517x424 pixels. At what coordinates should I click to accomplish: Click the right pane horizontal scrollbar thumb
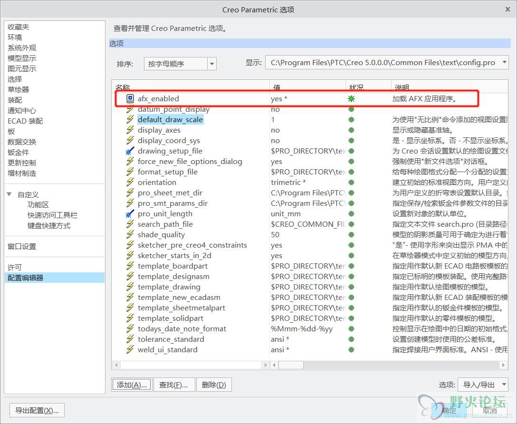(291, 365)
